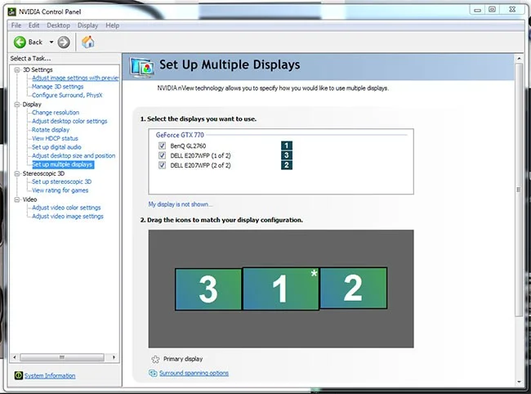Go to the Home page icon
Screen dimensions: 531x394
click(87, 42)
